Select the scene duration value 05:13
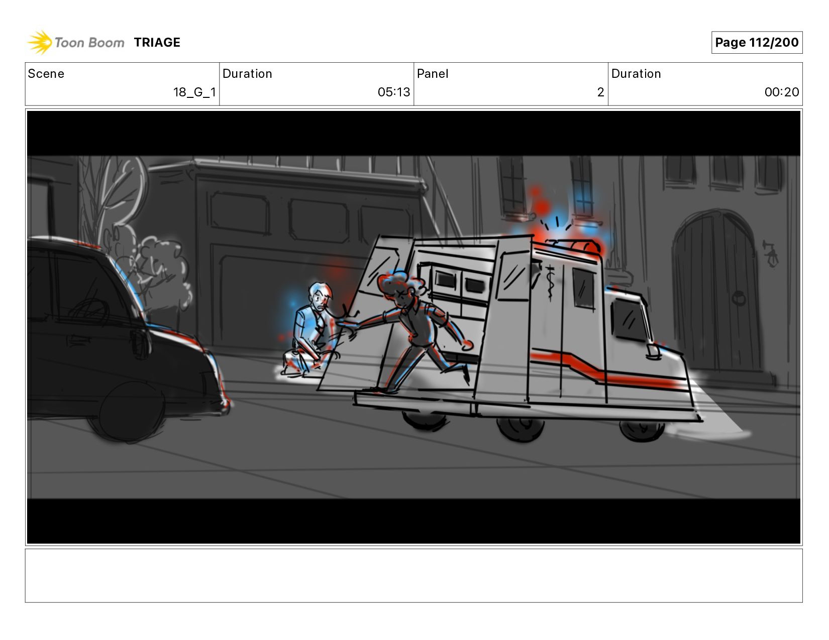The height and width of the screenshot is (640, 829). [394, 92]
